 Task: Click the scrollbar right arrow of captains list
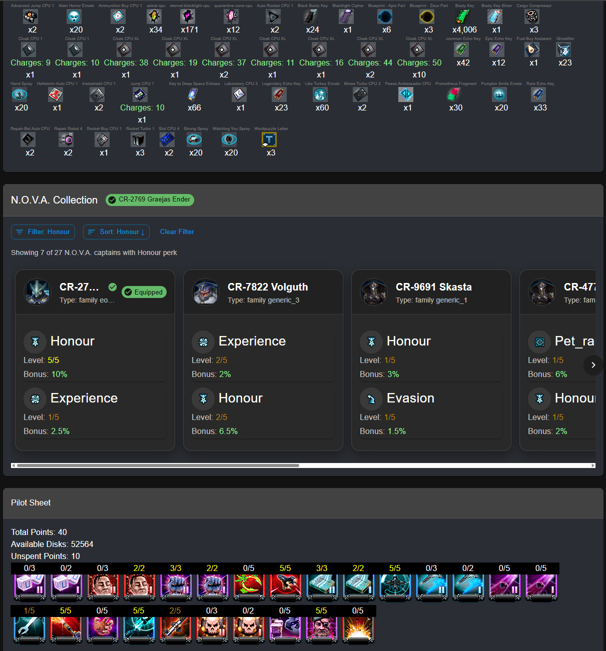(x=593, y=465)
